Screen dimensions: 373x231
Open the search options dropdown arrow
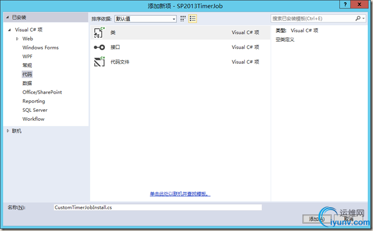pos(363,19)
